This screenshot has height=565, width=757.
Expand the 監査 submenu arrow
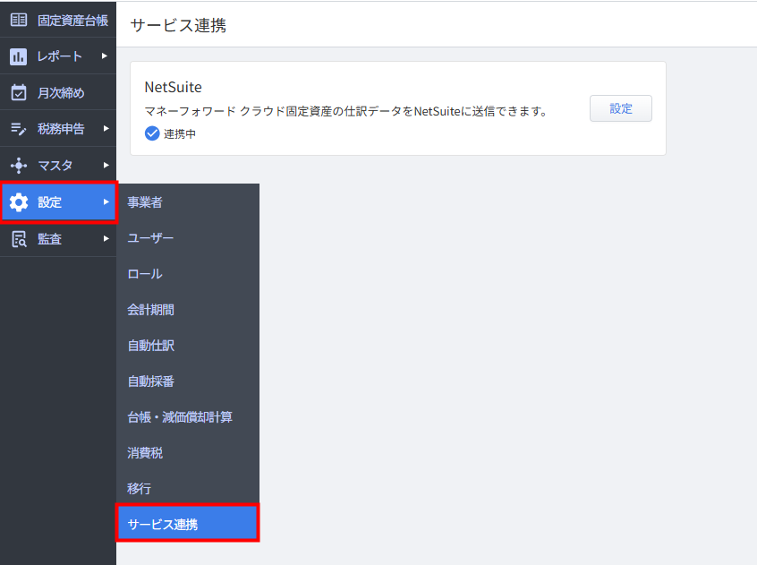coord(105,238)
